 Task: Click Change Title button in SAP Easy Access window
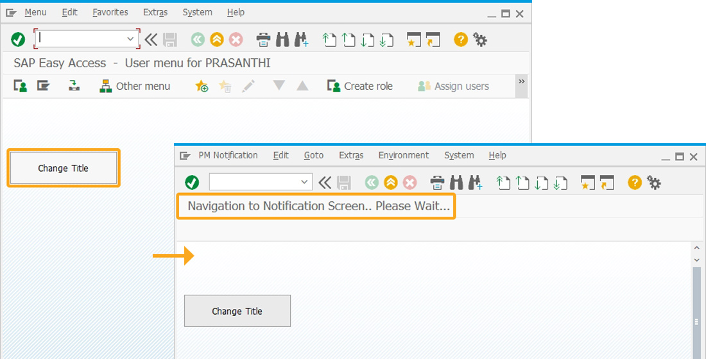click(64, 168)
